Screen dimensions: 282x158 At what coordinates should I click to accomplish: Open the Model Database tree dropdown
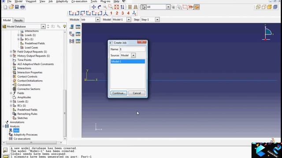pos(43,26)
